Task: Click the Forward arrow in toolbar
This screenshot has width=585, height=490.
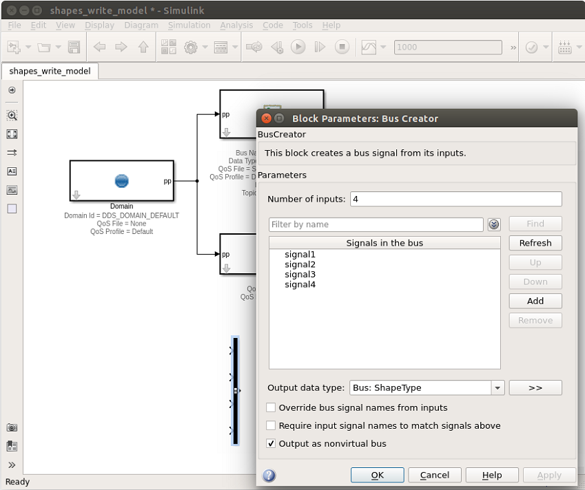Action: tap(121, 47)
